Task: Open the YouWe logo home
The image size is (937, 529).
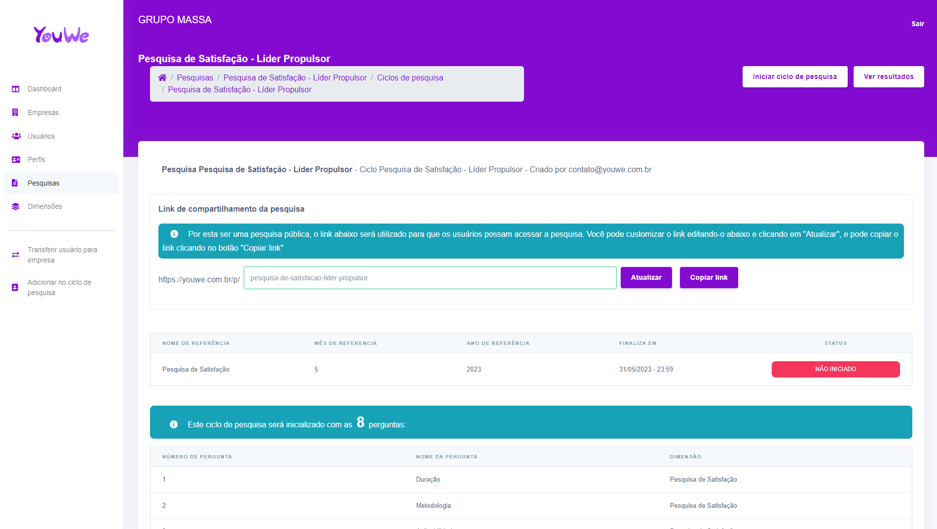Action: pyautogui.click(x=61, y=35)
